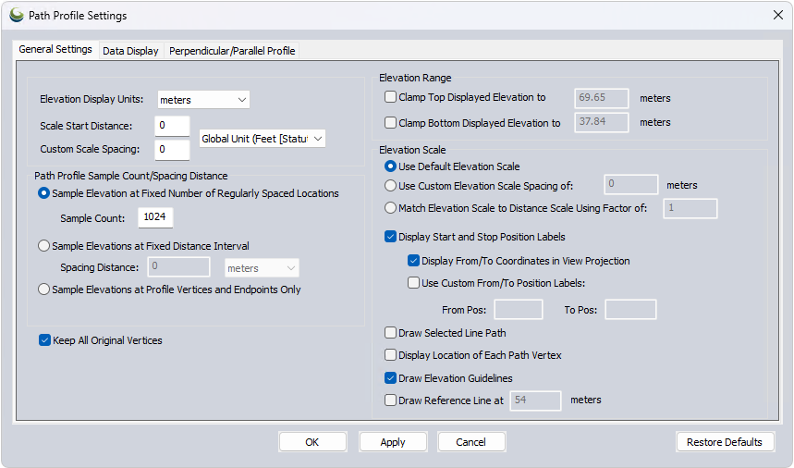Open the Global Unit scale dropdown
This screenshot has width=794, height=468.
click(x=263, y=138)
